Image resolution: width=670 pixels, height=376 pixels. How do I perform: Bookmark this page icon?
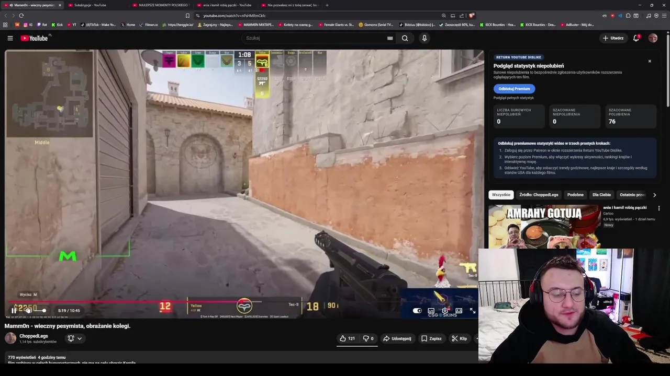187,16
